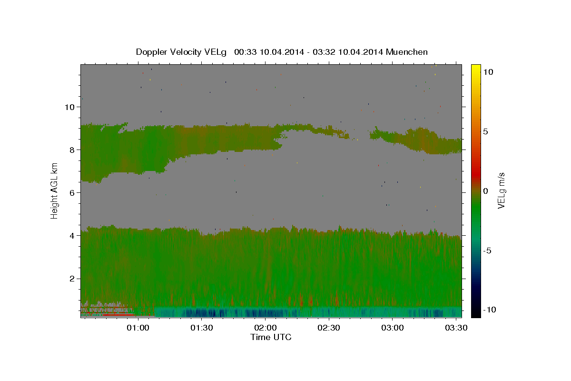
Task: Click the height tick label 2
Action: click(72, 279)
